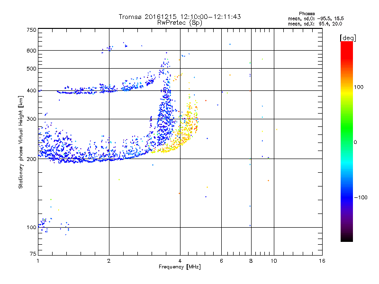
Task: Click the '-100' colorbar tick label
Action: point(361,197)
